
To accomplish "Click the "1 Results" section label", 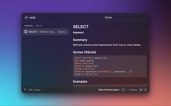I will (28, 26).
